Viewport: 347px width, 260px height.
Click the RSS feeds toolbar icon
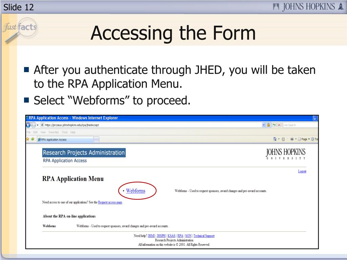(x=283, y=139)
